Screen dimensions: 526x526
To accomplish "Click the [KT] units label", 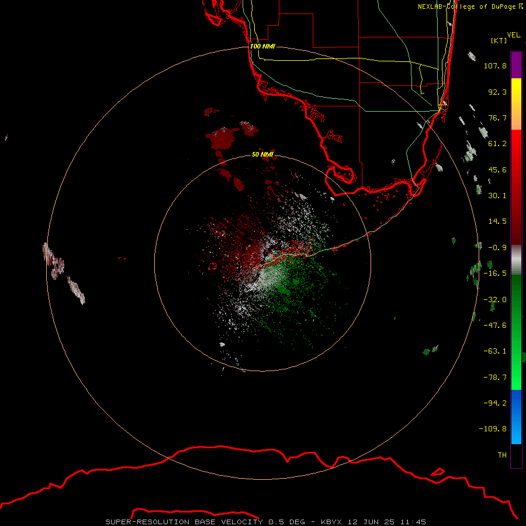I will (499, 40).
